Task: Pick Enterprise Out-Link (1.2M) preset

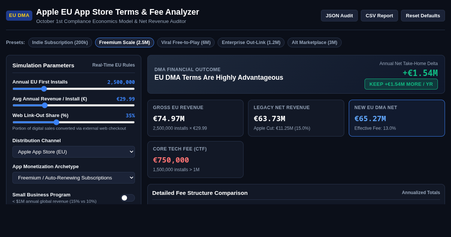Action: coord(251,43)
